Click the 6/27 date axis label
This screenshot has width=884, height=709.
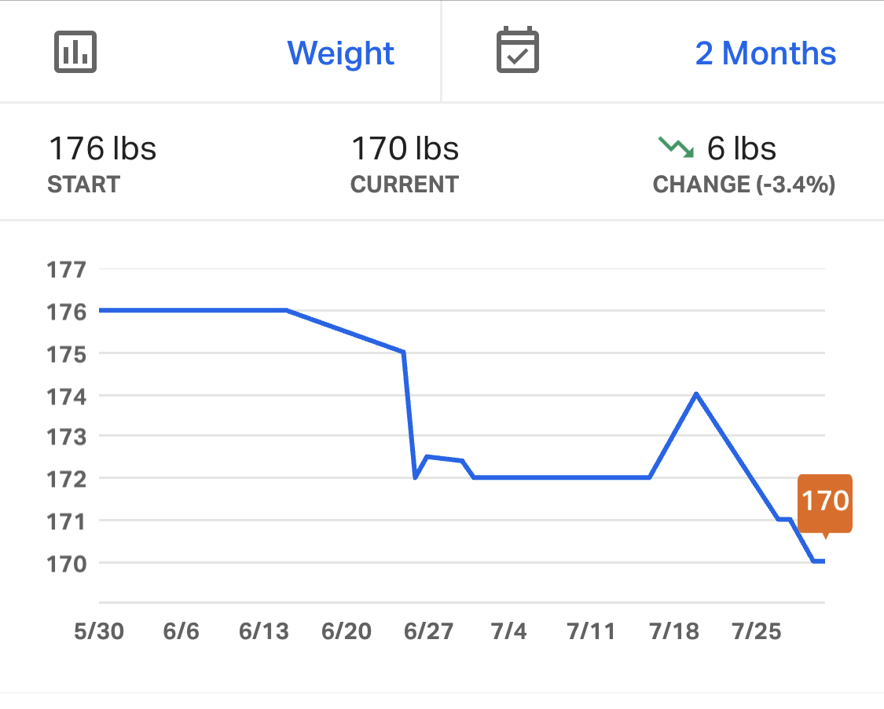click(x=428, y=631)
